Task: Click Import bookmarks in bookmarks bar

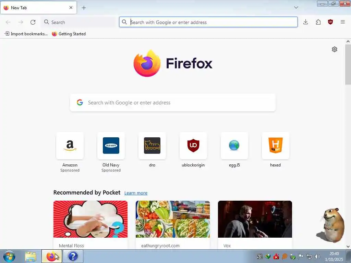Action: click(x=26, y=34)
